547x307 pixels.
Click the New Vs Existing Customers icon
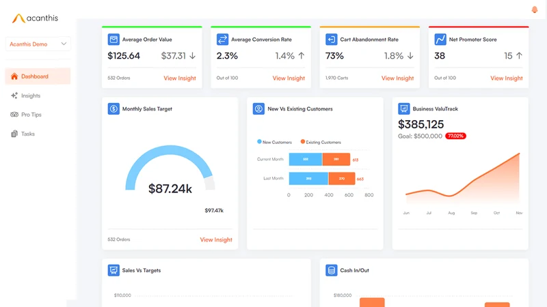click(x=258, y=108)
